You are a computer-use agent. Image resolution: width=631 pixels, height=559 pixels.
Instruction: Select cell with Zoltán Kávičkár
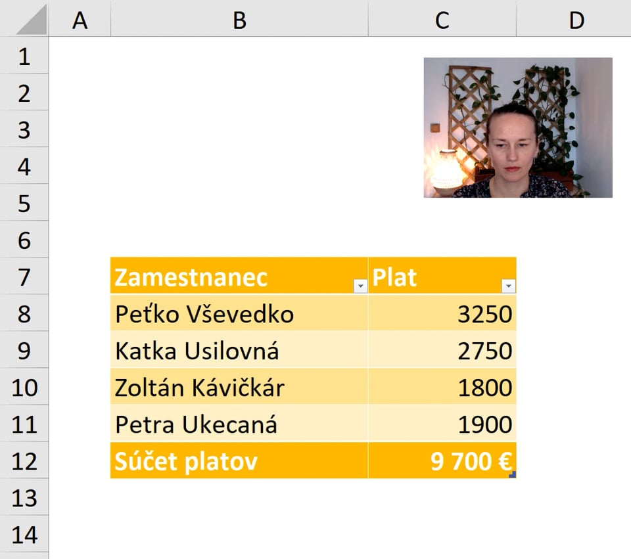tap(239, 386)
